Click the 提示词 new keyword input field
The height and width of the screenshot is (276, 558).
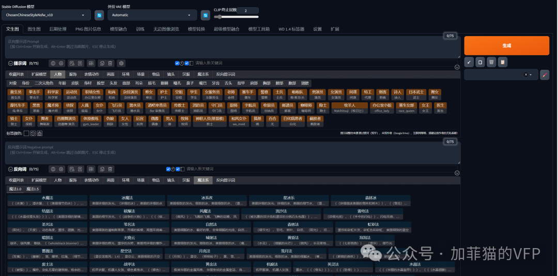[325, 63]
